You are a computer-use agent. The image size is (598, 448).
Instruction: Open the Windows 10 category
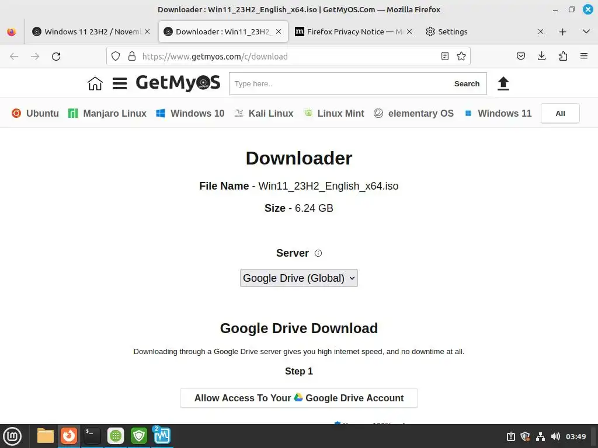[x=190, y=113]
